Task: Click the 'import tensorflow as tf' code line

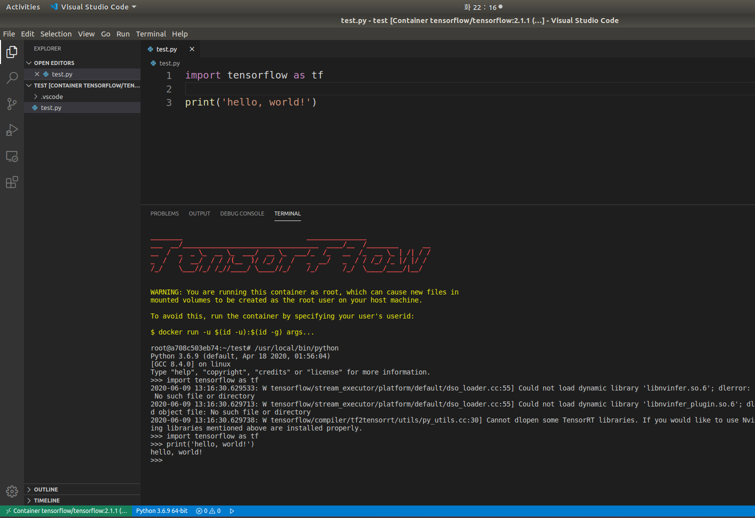Action: click(x=254, y=75)
